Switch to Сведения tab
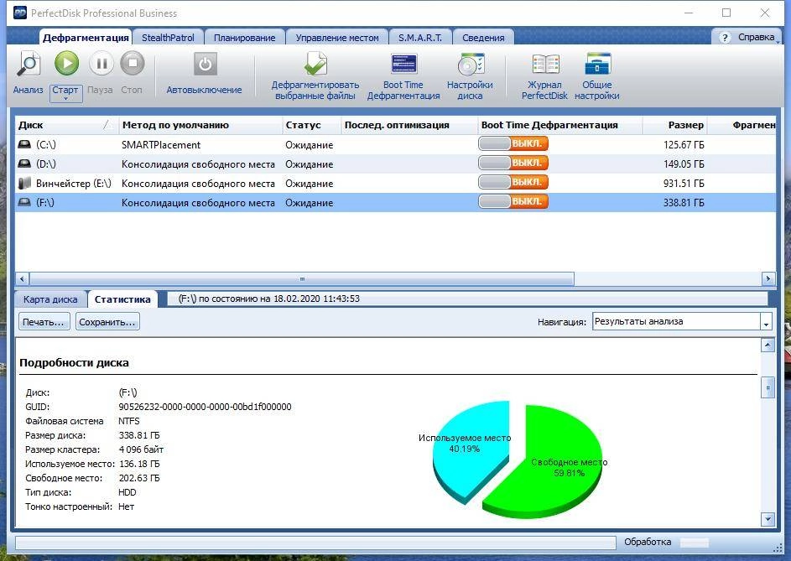Image resolution: width=791 pixels, height=561 pixels. (483, 38)
